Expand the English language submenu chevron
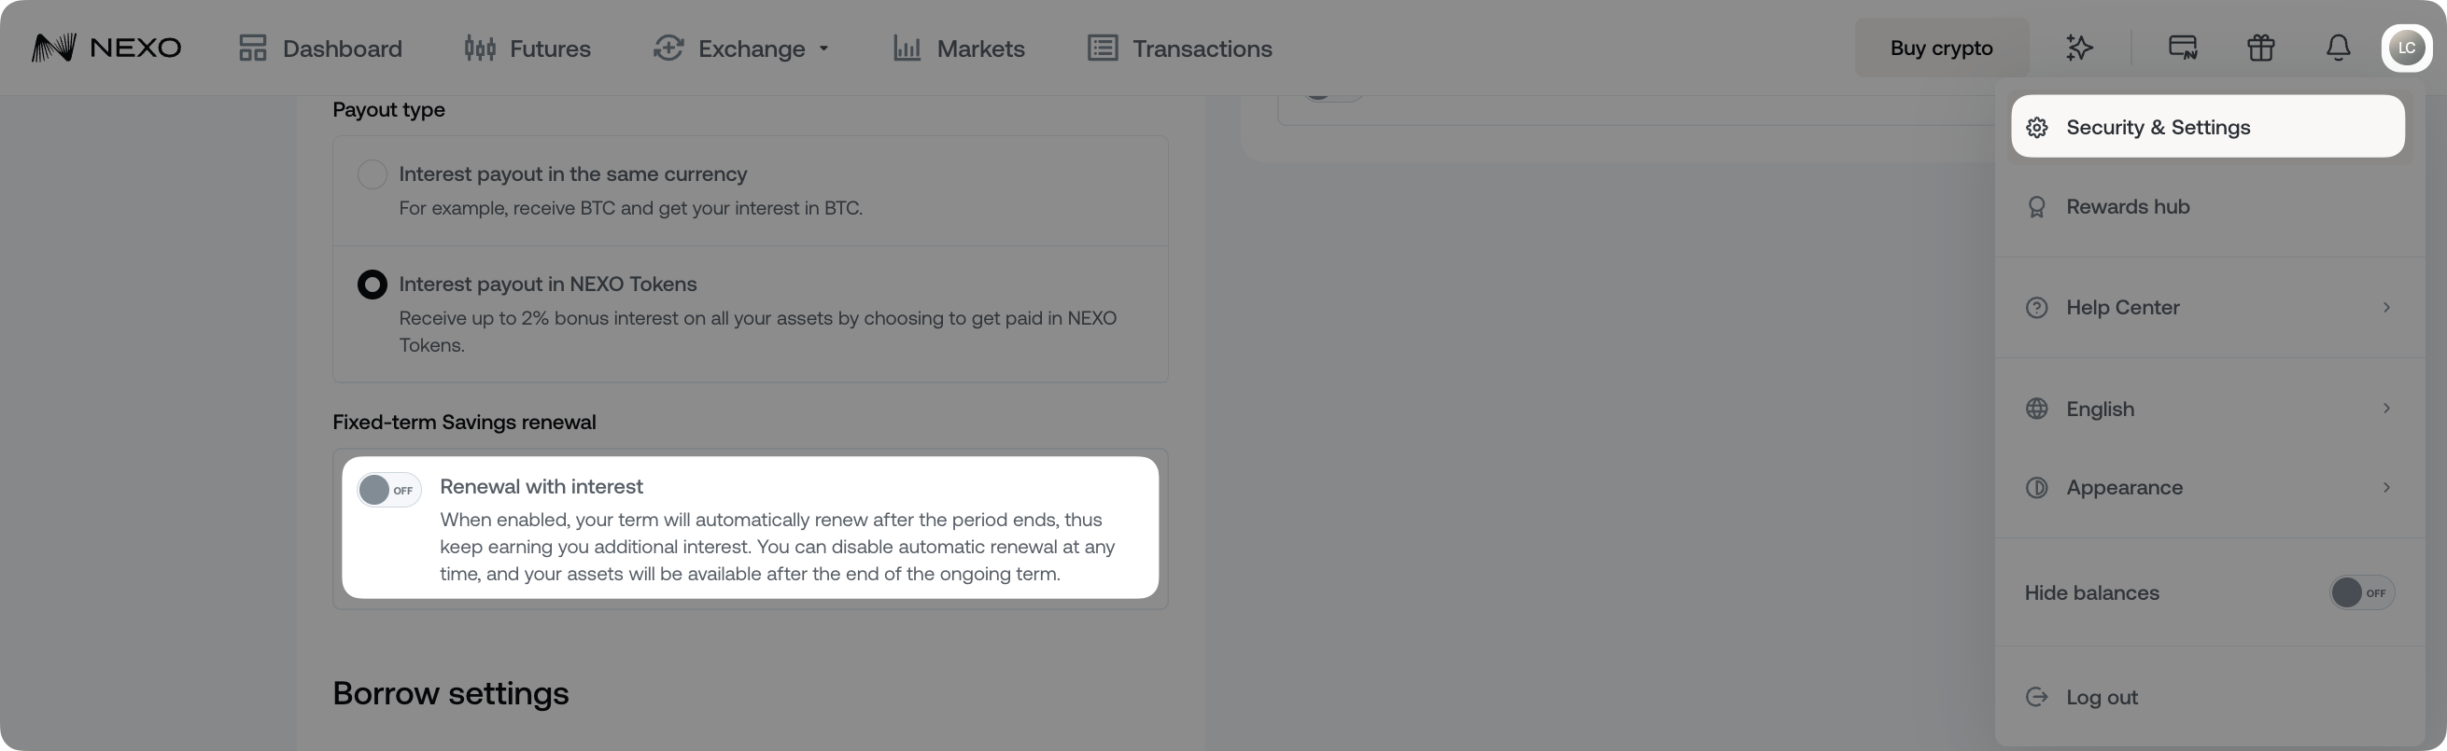The height and width of the screenshot is (751, 2447). coord(2386,410)
